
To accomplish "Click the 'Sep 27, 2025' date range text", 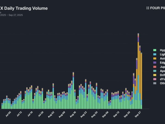I will [16, 15].
